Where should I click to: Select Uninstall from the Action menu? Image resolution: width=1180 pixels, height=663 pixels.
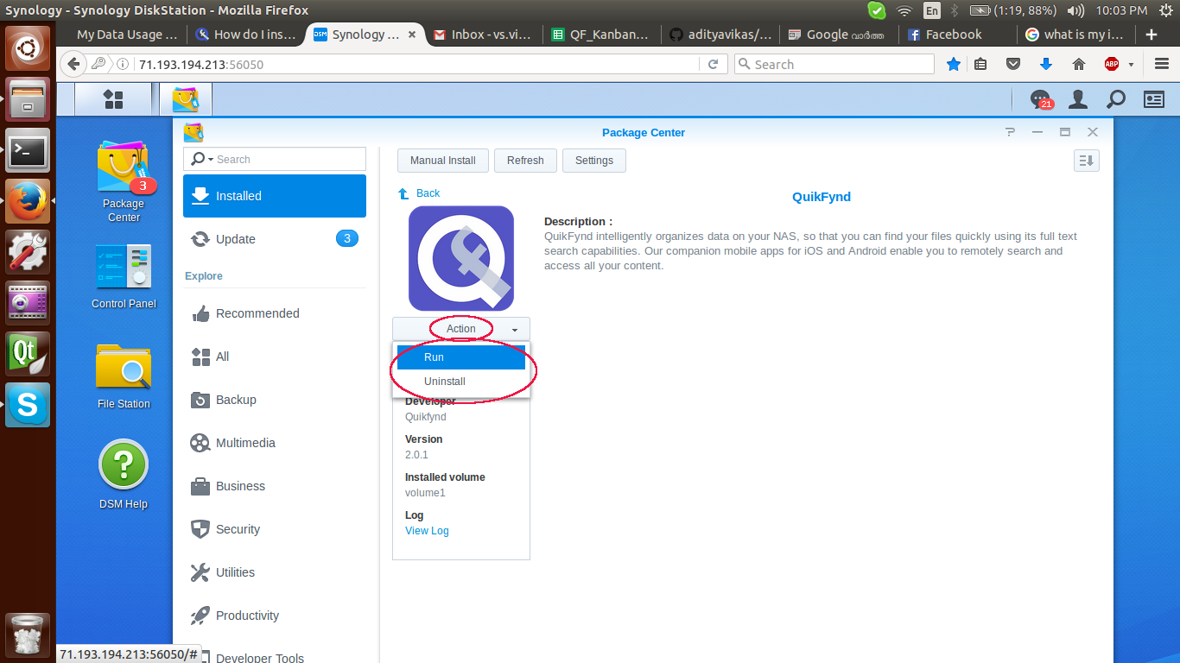tap(461, 382)
